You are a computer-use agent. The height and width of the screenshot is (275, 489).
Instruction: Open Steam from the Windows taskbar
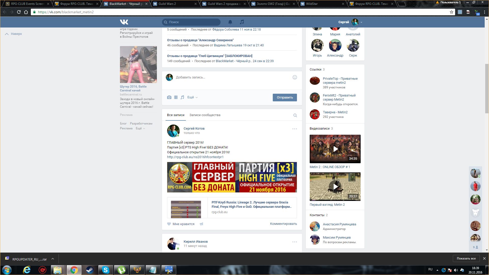point(90,270)
